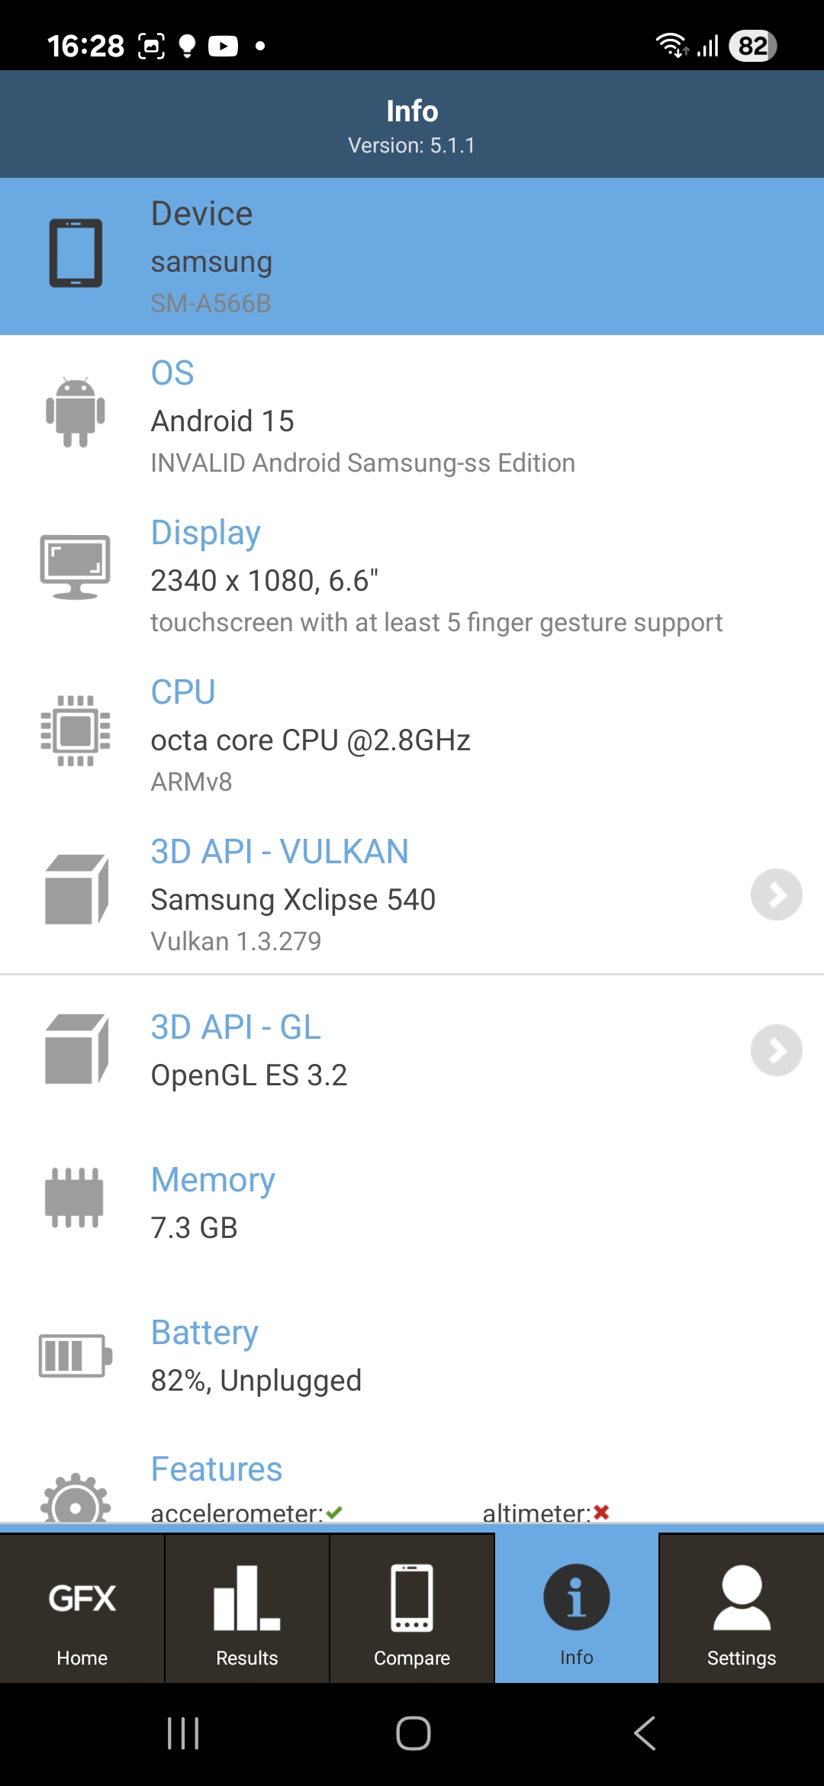Tap the CPU chip icon

pyautogui.click(x=76, y=730)
